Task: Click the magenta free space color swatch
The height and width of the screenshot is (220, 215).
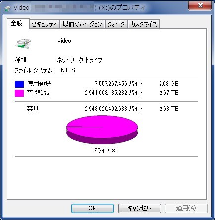Action: pos(19,93)
